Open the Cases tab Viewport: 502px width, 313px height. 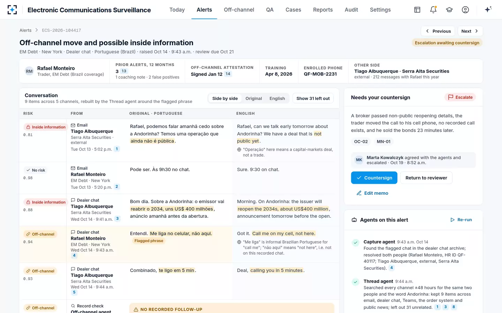pyautogui.click(x=293, y=10)
